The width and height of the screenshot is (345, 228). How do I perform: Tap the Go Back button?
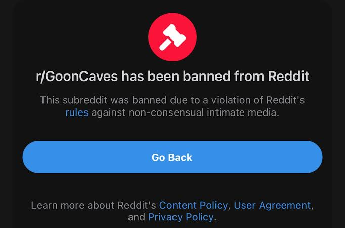pyautogui.click(x=172, y=157)
